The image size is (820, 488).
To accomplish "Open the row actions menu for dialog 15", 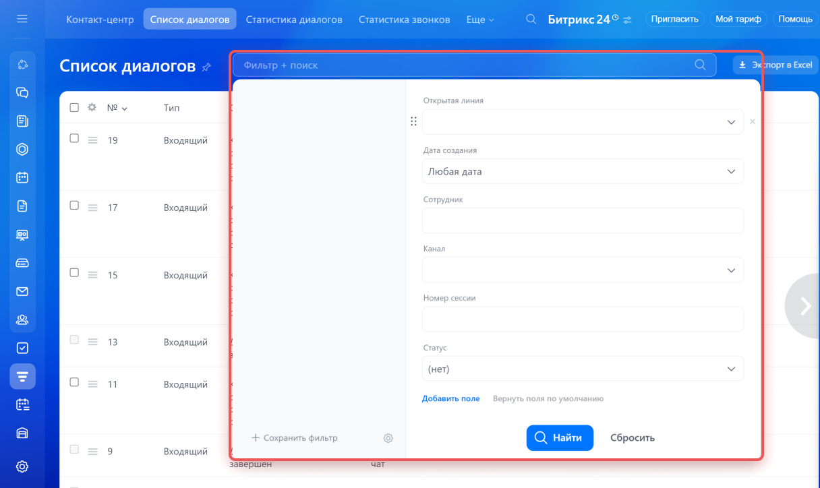I will click(93, 274).
